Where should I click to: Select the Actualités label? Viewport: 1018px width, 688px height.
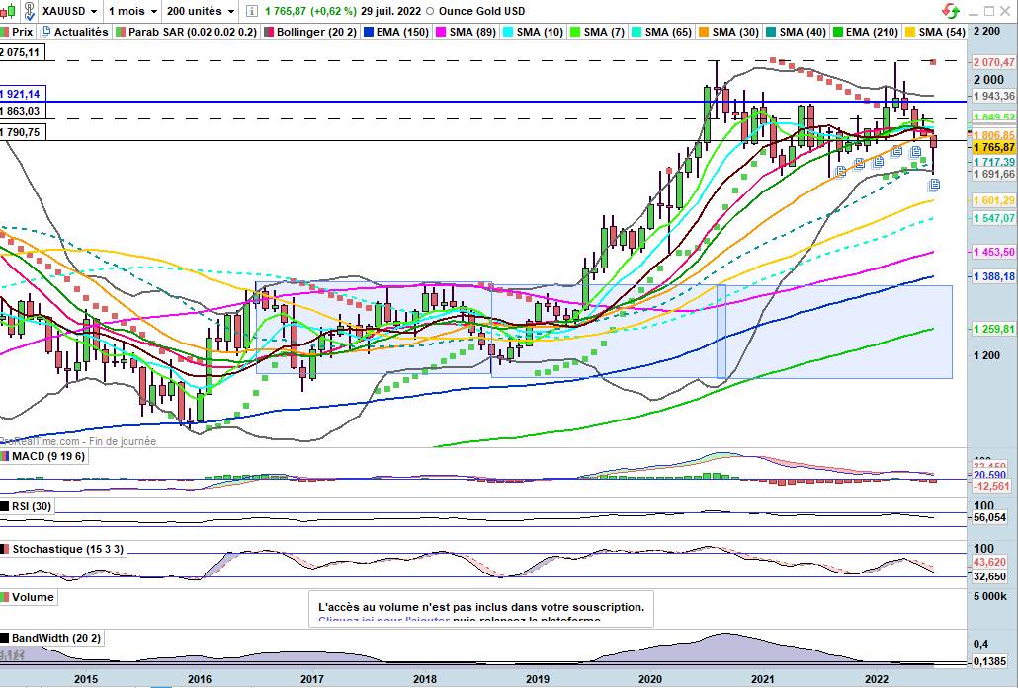point(80,32)
